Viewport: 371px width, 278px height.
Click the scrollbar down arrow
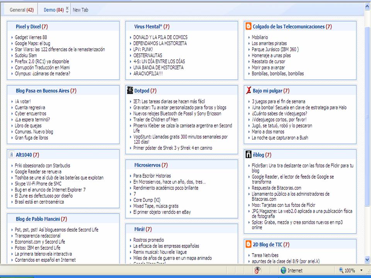click(x=367, y=260)
